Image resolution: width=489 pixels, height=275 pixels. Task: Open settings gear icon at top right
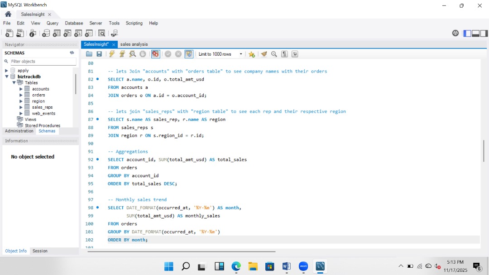point(455,33)
